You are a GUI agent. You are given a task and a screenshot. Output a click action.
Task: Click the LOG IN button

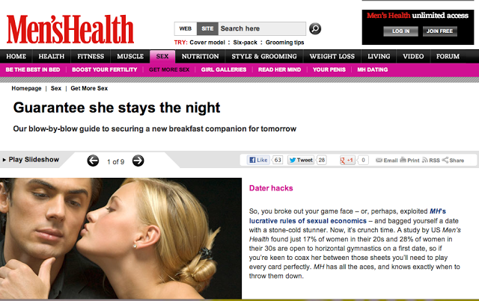pyautogui.click(x=401, y=31)
